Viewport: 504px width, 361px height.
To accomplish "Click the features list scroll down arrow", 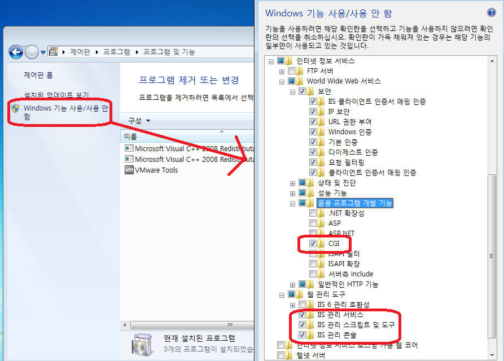I will (492, 355).
